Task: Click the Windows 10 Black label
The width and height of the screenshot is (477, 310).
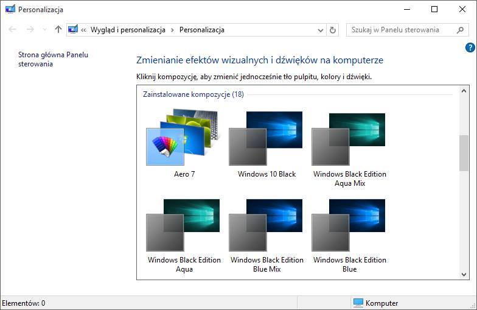Action: (x=266, y=174)
